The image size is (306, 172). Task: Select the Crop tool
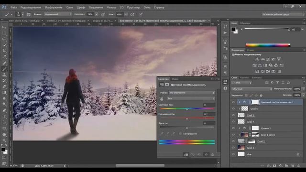(x=4, y=51)
